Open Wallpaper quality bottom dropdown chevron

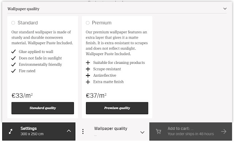142,132
